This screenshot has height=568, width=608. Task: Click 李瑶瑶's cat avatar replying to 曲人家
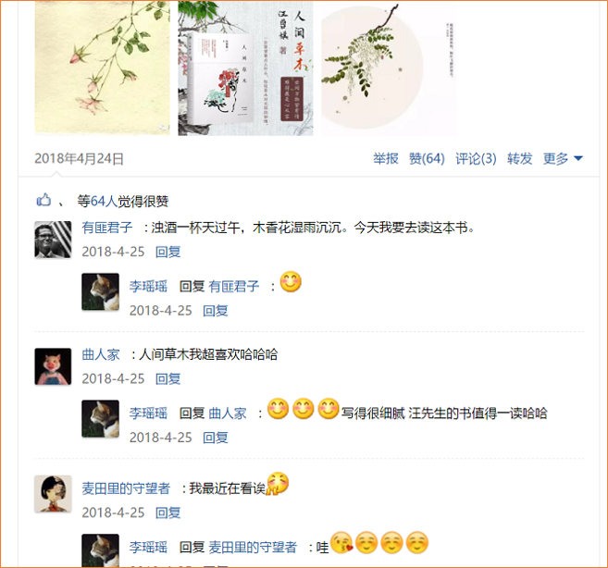tap(101, 419)
